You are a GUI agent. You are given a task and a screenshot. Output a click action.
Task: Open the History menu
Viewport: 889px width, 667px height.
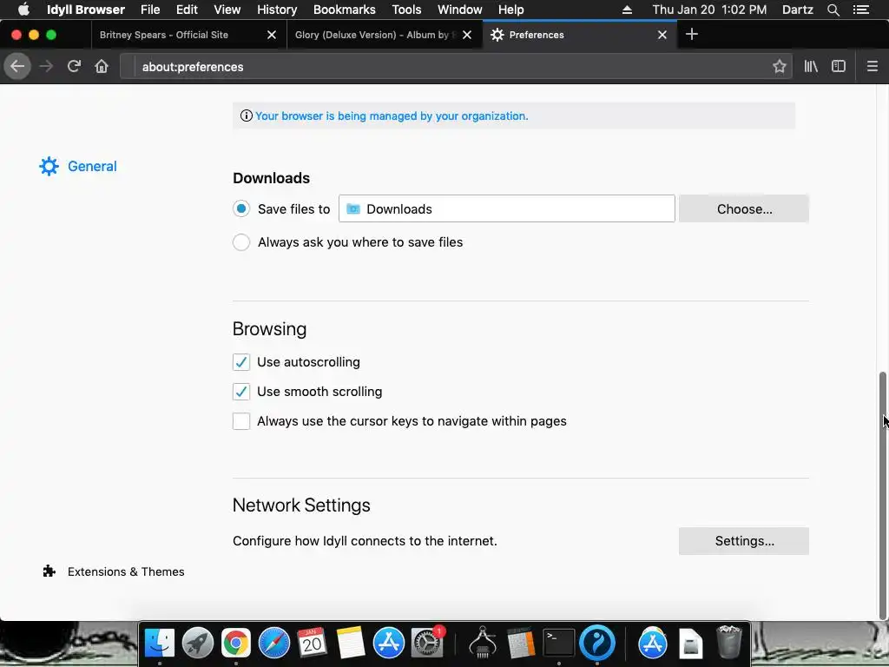tap(277, 10)
